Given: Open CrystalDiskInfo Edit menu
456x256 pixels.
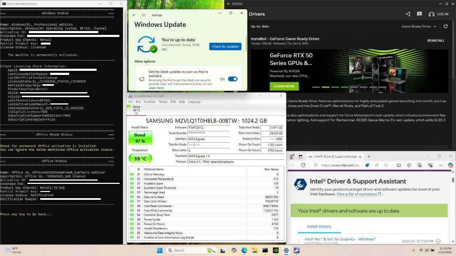Looking at the screenshot, I should [138, 102].
